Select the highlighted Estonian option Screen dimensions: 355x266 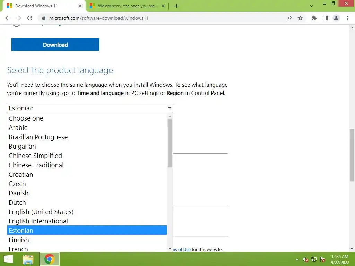click(x=87, y=230)
